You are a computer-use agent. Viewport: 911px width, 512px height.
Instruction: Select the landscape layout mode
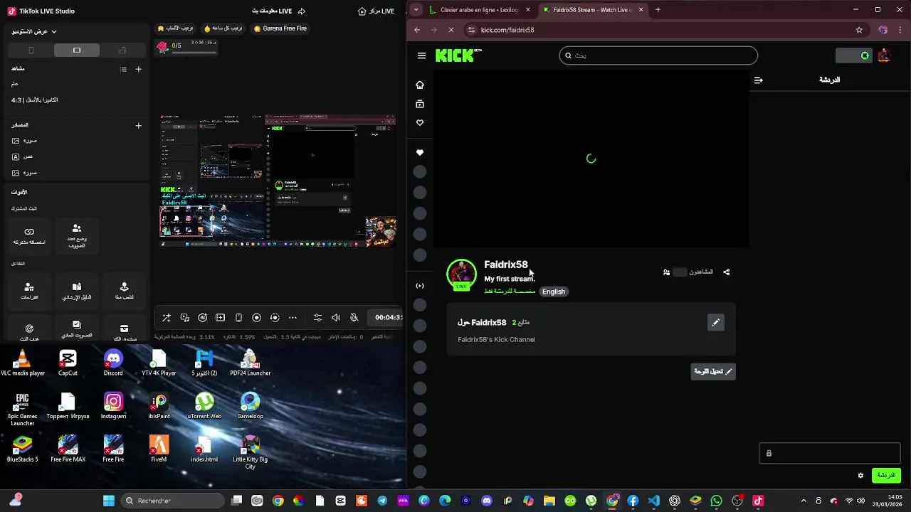[77, 50]
